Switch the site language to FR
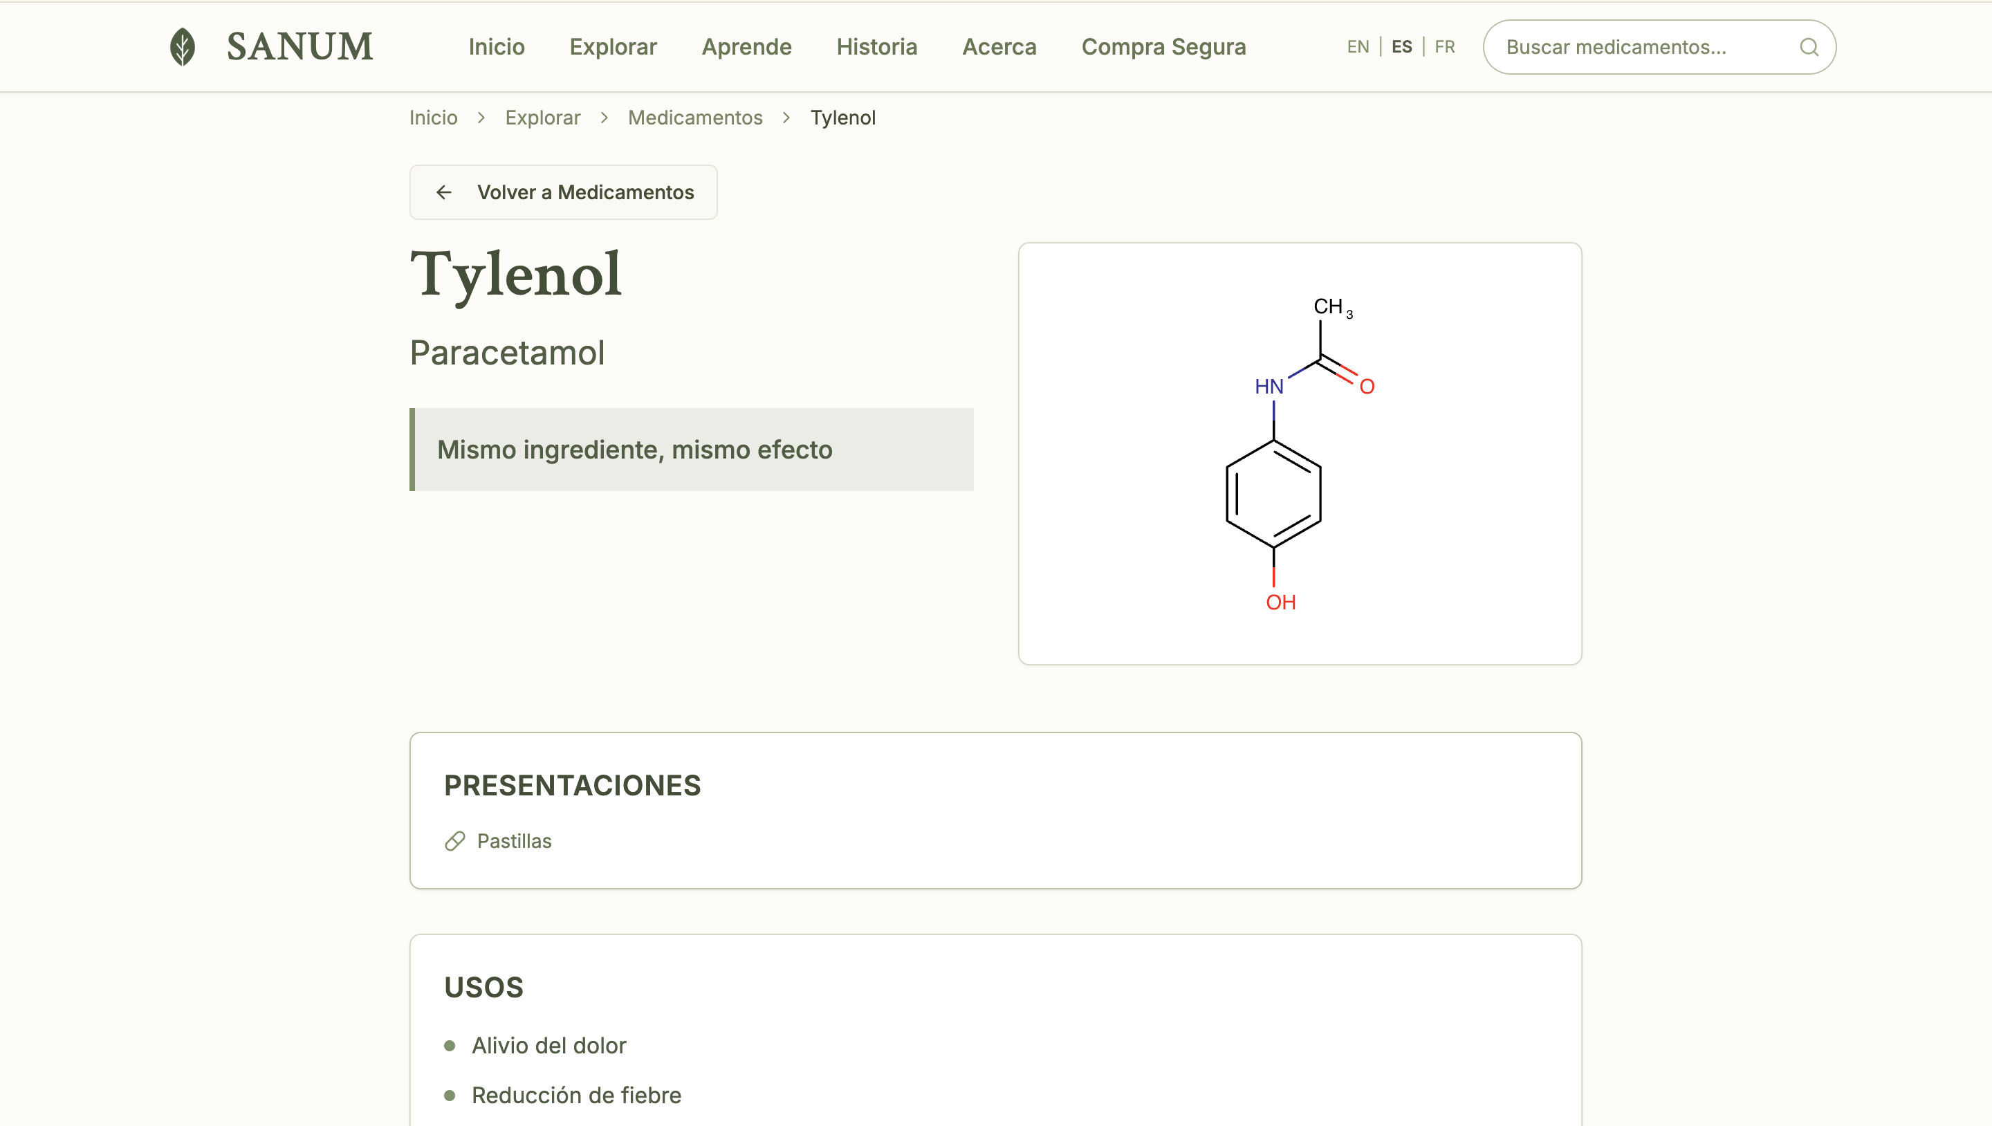The height and width of the screenshot is (1126, 1992). [1444, 46]
